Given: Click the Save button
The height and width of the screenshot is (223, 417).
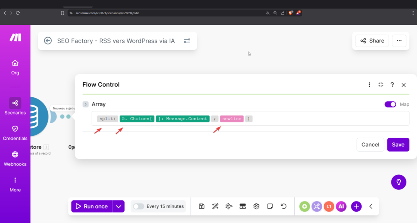Looking at the screenshot, I should pyautogui.click(x=398, y=144).
